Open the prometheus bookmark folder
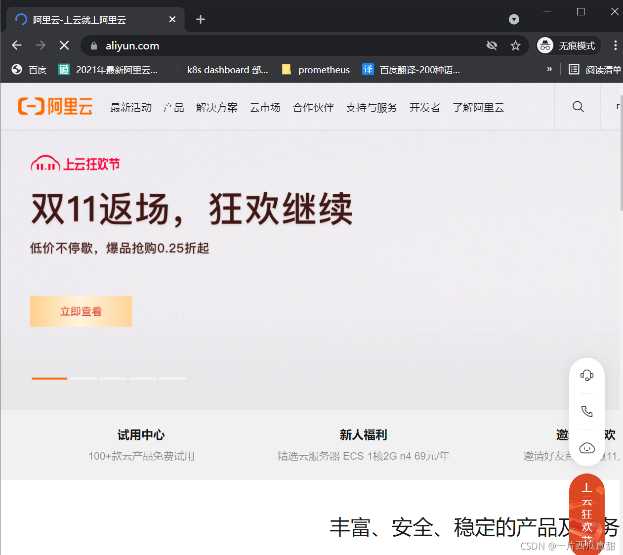This screenshot has height=555, width=623. tap(316, 70)
